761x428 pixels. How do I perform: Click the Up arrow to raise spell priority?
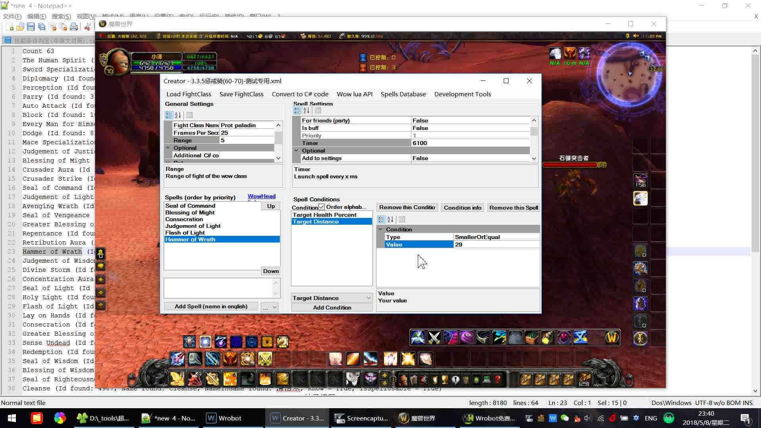pos(270,205)
